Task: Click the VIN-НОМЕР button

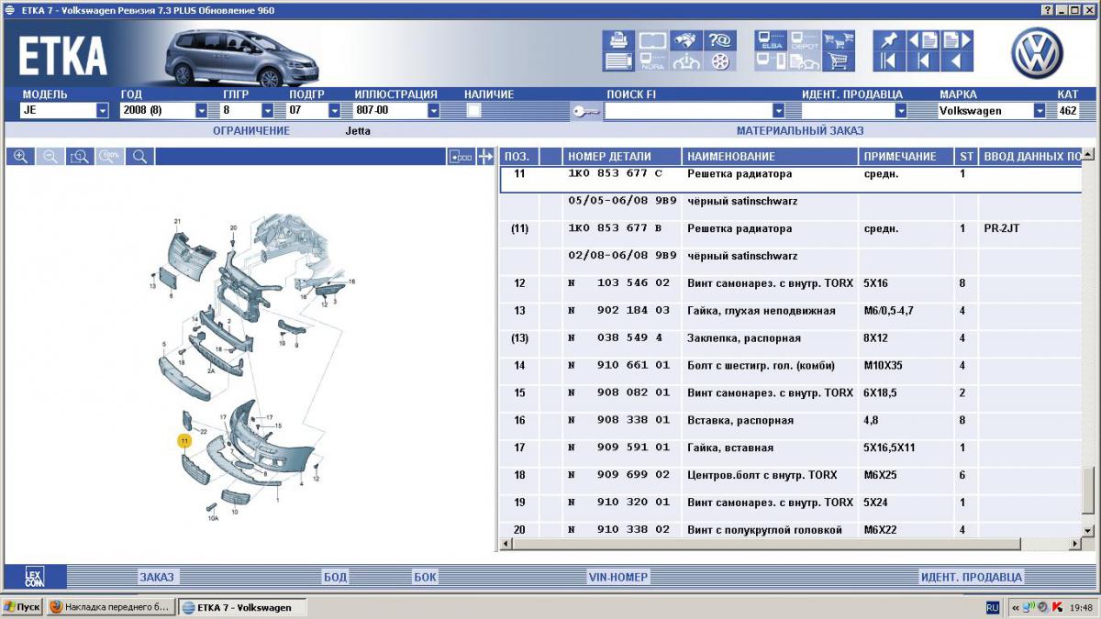Action: [618, 578]
